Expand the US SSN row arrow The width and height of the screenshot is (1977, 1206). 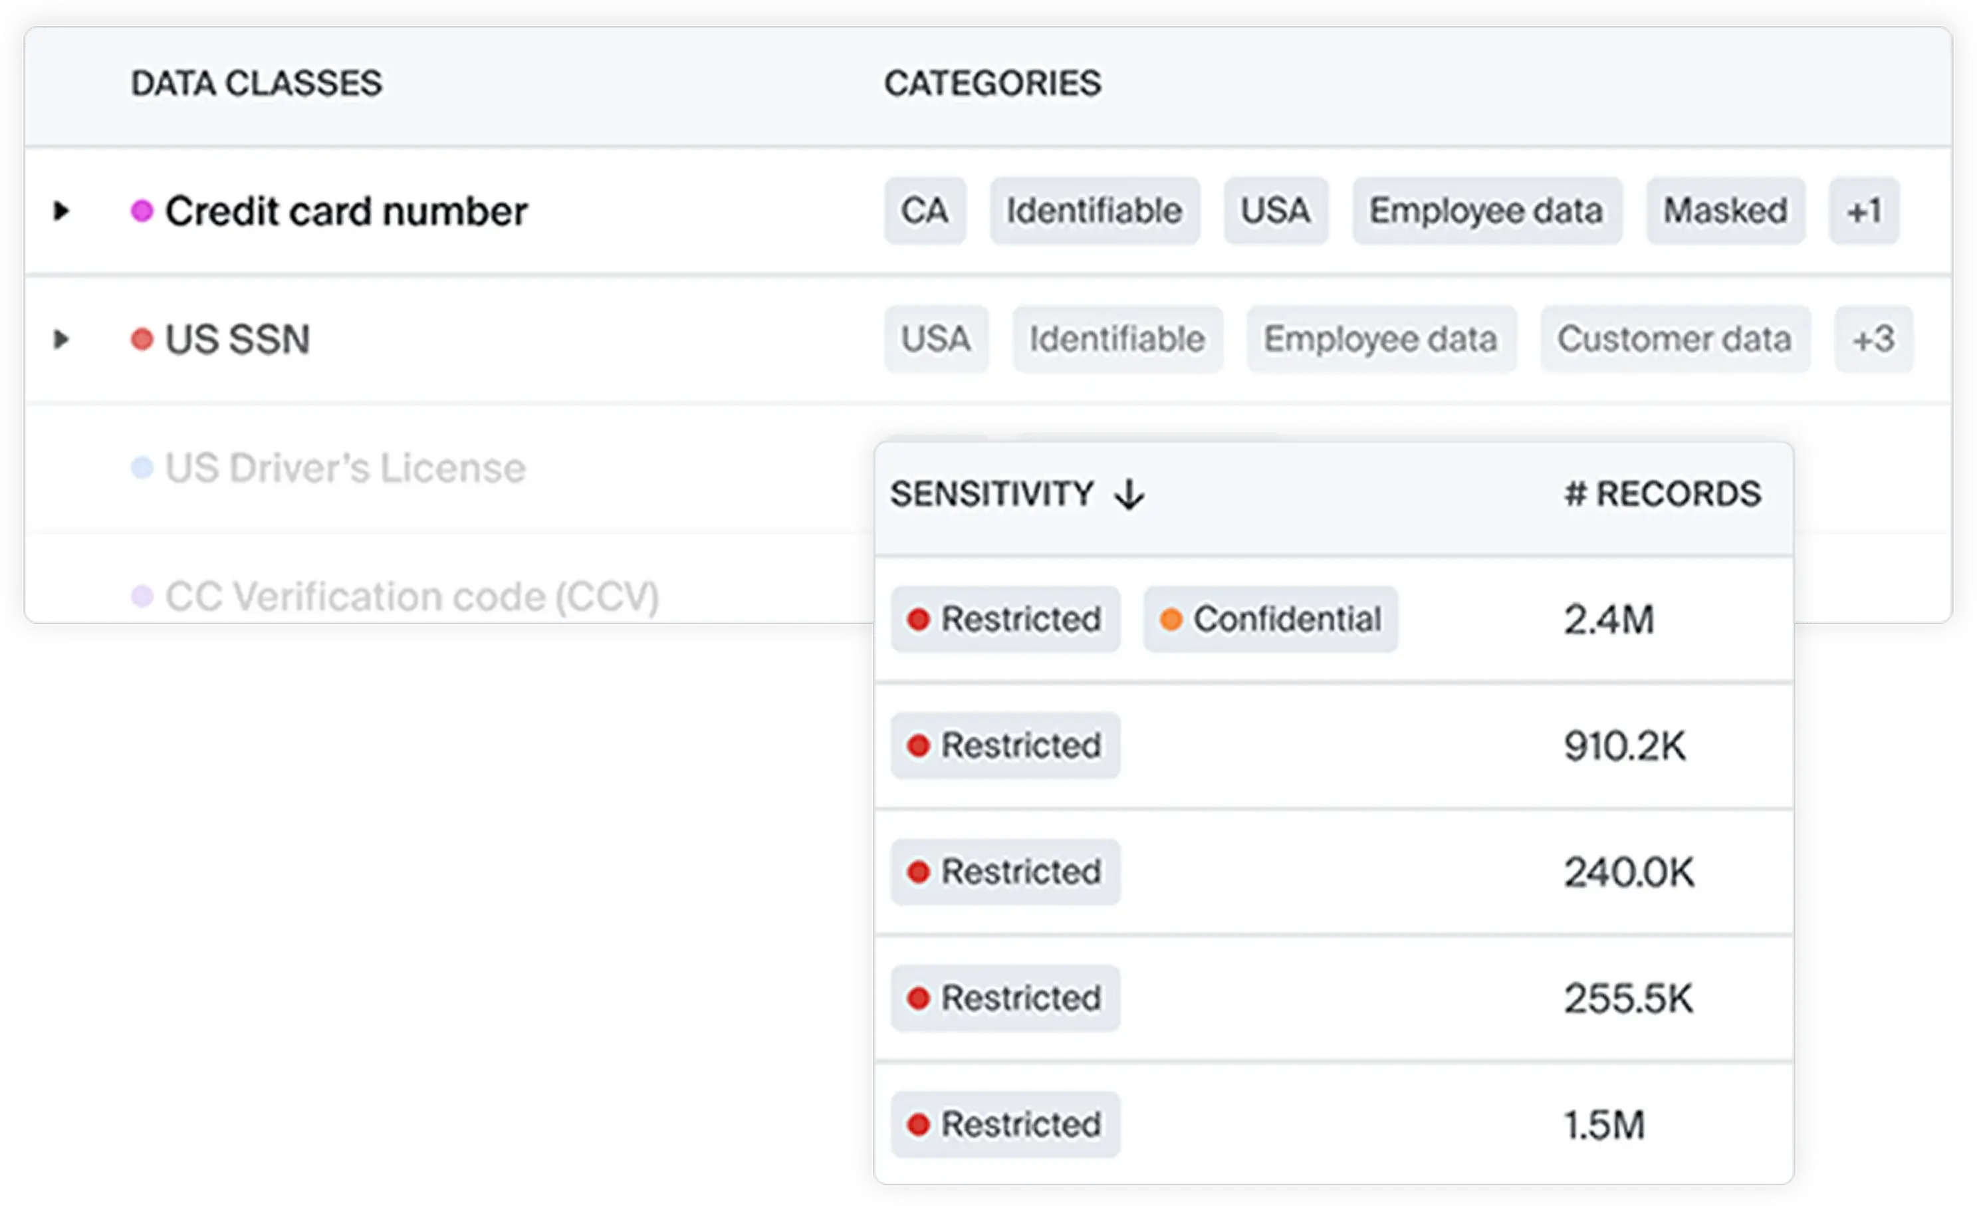[61, 340]
